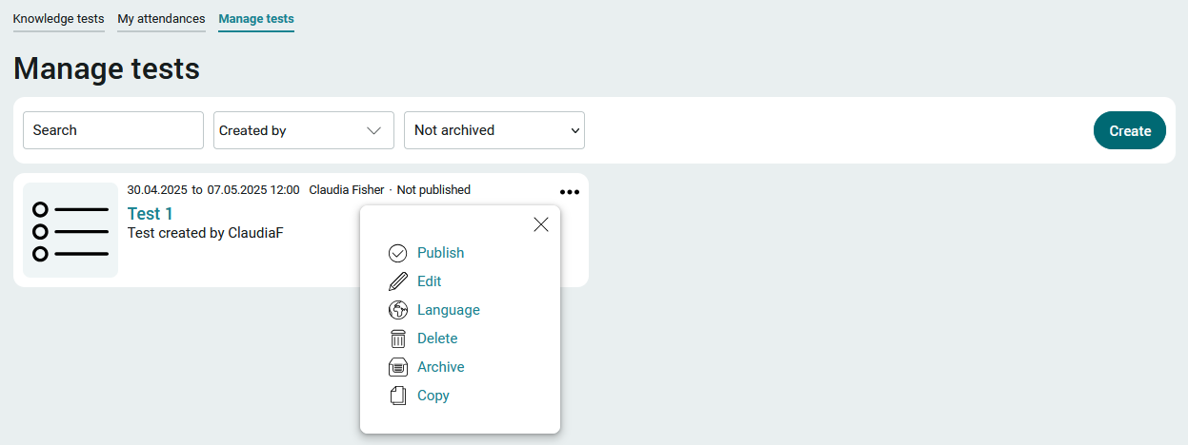Click the archive box icon
Screen dimensions: 1188x445
click(x=398, y=367)
